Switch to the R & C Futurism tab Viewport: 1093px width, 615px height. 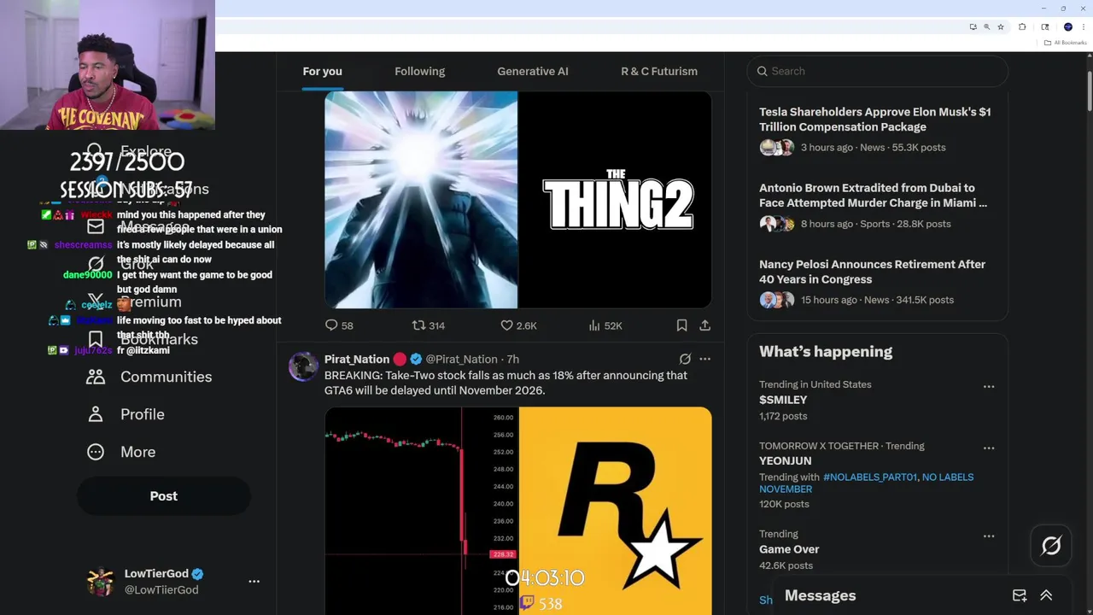pyautogui.click(x=659, y=71)
